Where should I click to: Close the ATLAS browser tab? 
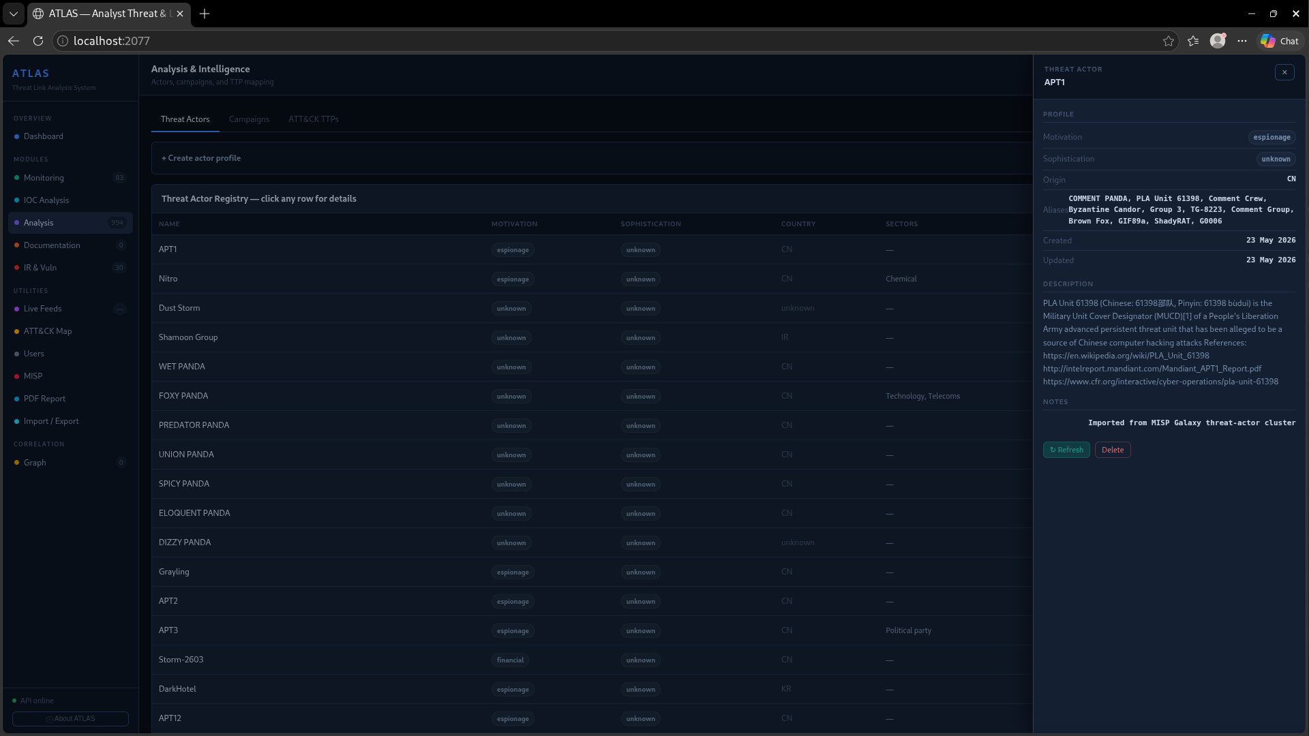tap(180, 14)
